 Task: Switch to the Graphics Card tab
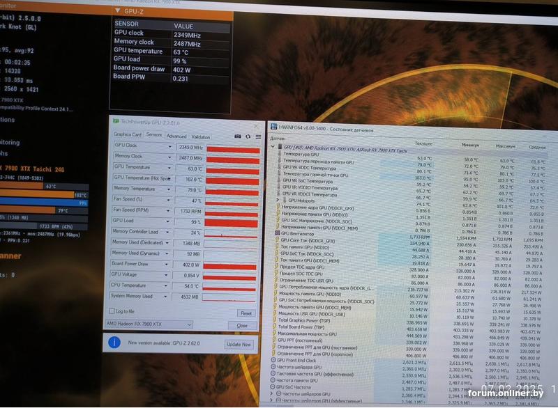point(128,134)
